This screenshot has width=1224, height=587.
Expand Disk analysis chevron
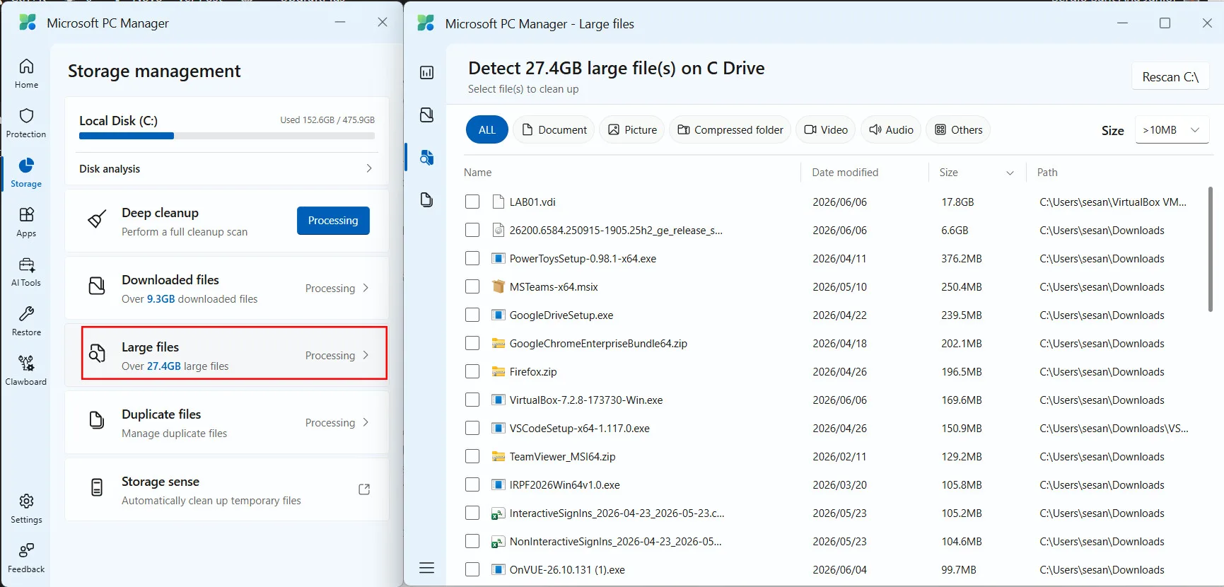368,168
